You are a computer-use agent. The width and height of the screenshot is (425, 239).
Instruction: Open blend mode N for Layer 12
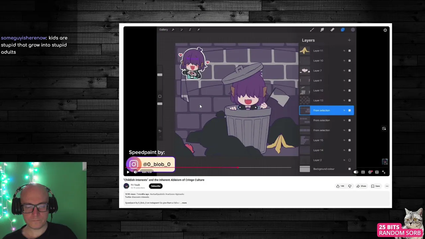coord(344,91)
